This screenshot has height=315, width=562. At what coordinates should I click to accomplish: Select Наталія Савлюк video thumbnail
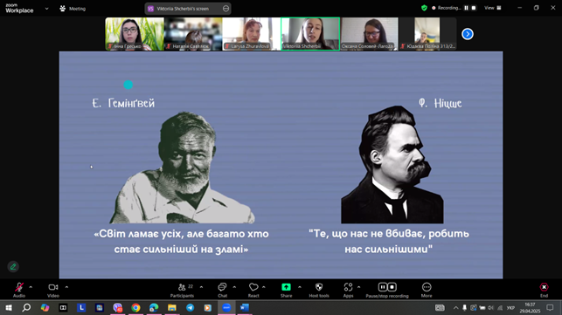(x=193, y=34)
